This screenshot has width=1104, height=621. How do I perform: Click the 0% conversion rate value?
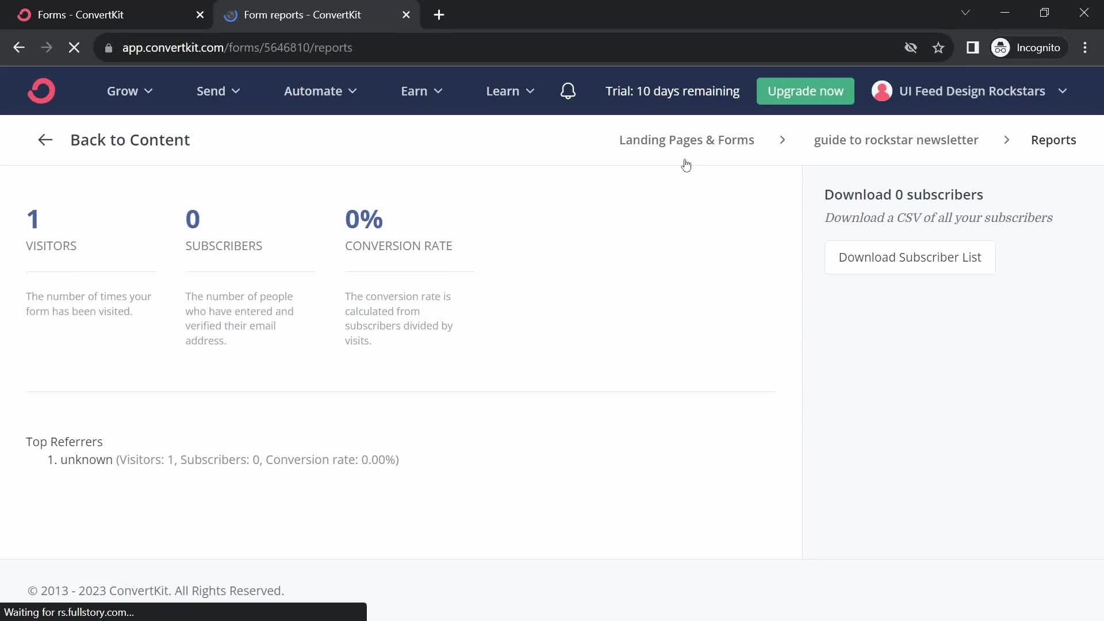(x=364, y=219)
